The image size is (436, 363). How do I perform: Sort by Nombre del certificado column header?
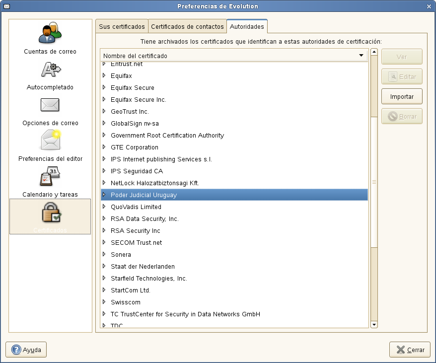point(234,56)
